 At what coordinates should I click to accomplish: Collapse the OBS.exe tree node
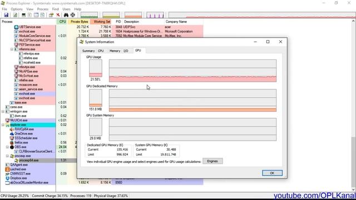point(7,147)
